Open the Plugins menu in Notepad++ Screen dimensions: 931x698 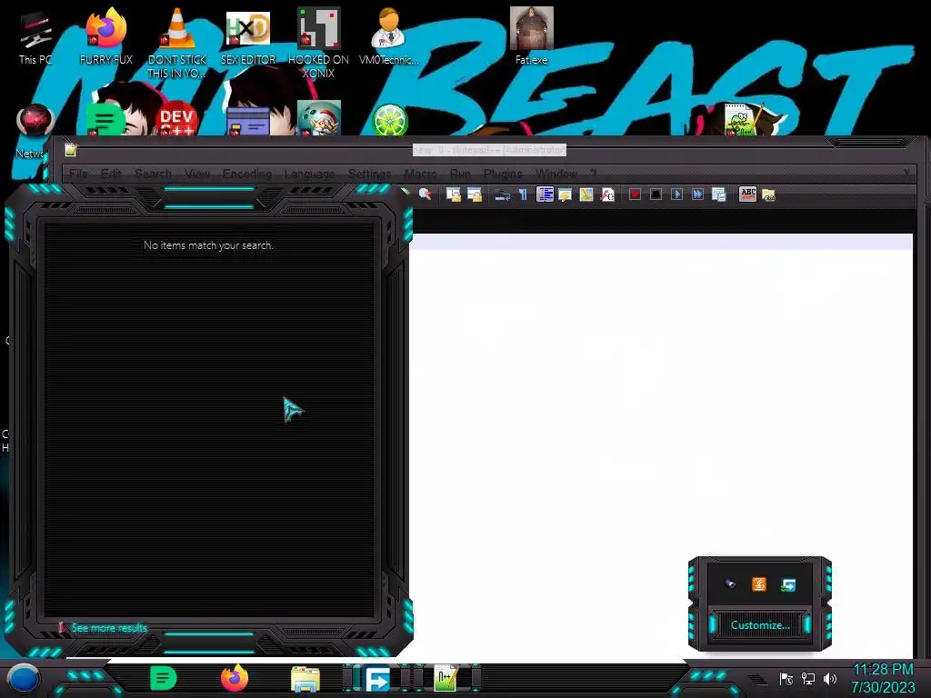pos(503,174)
